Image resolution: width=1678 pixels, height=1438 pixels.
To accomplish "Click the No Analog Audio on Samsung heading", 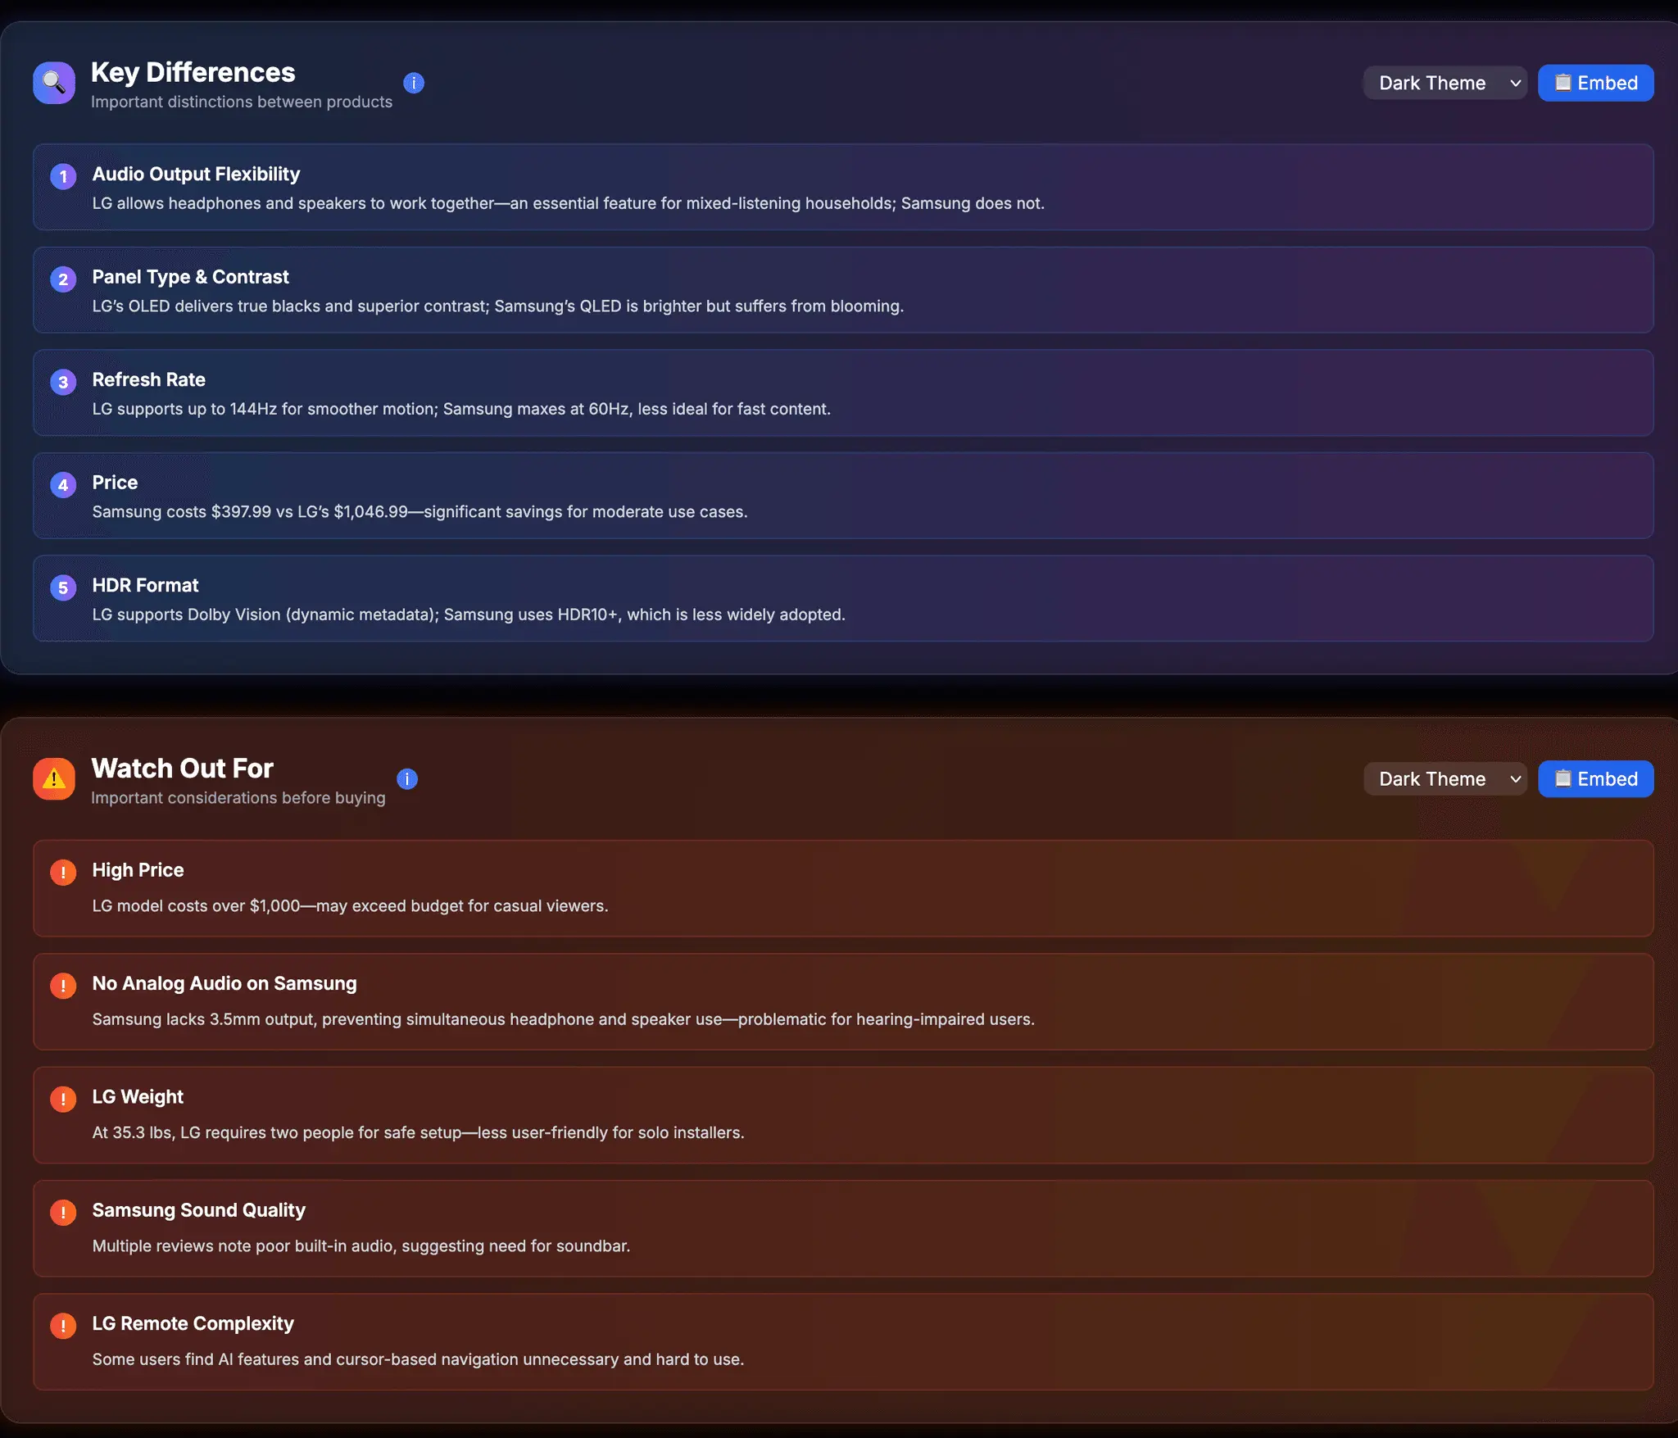I will pos(224,983).
